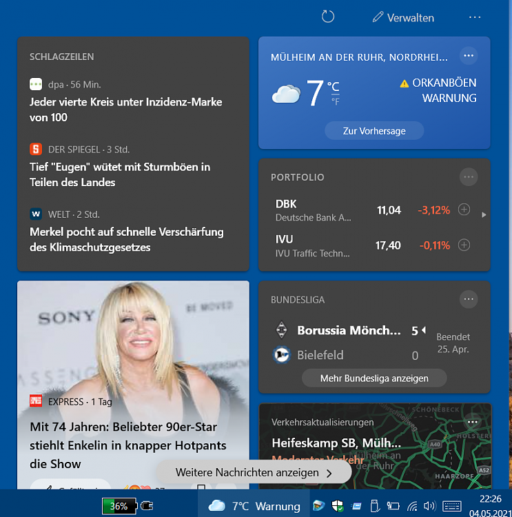Click the Bielefeld team name

tap(320, 355)
